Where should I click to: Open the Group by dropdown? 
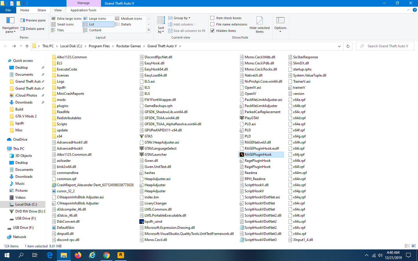[179, 18]
